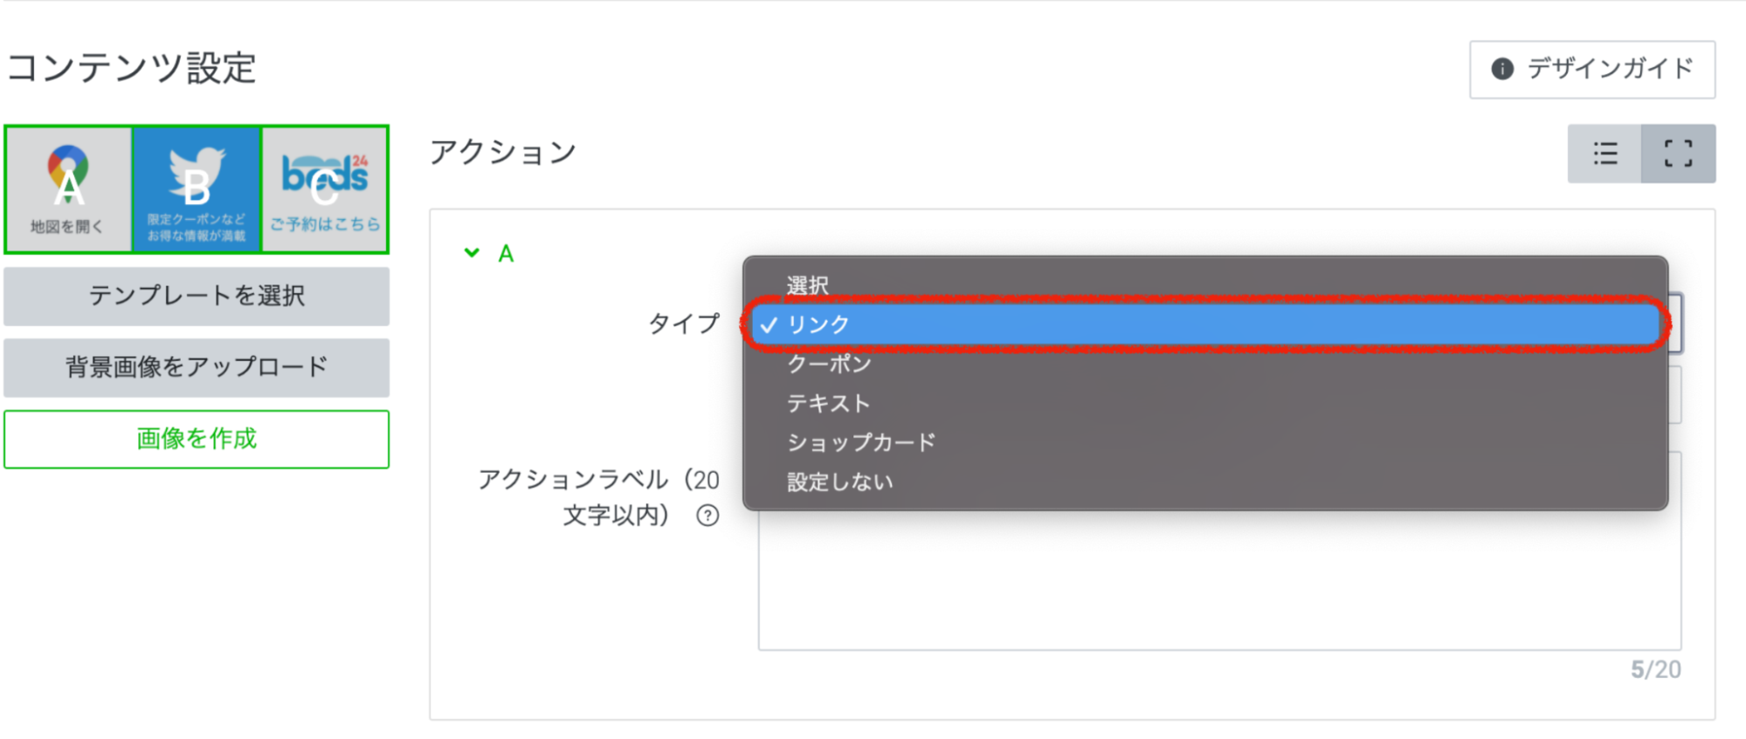Image resolution: width=1746 pixels, height=739 pixels.
Task: Select ショップカード option
Action: 861,442
